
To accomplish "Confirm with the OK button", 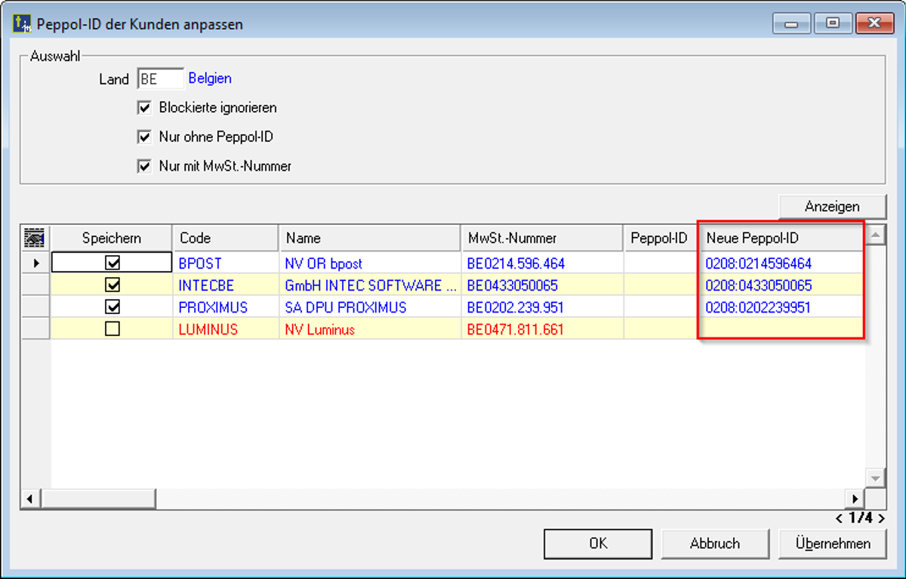I will (x=597, y=543).
